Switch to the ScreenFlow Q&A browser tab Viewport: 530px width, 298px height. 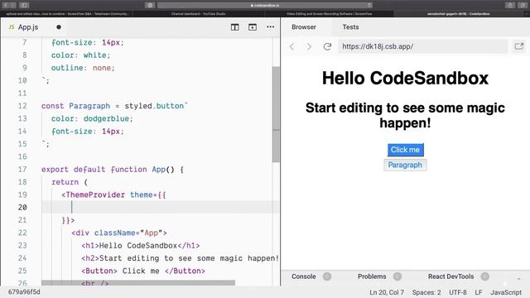(67, 14)
